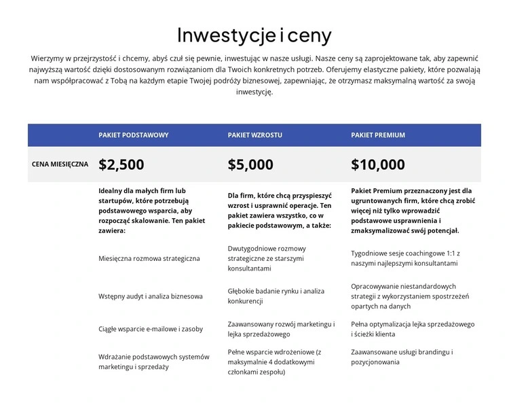Click "Zaawansowane usługi brandingu" feature
509x405 pixels.
(x=402, y=357)
